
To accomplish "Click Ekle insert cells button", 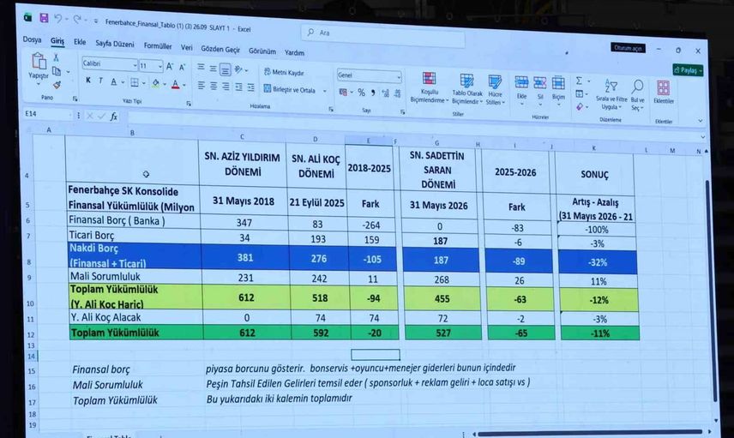I will [x=521, y=88].
